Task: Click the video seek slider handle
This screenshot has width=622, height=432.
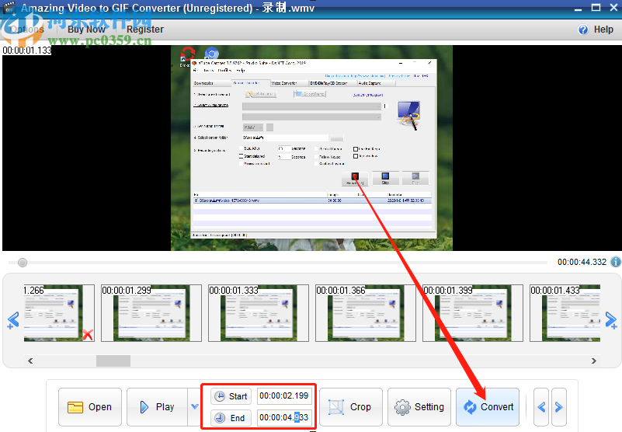Action: [x=23, y=263]
